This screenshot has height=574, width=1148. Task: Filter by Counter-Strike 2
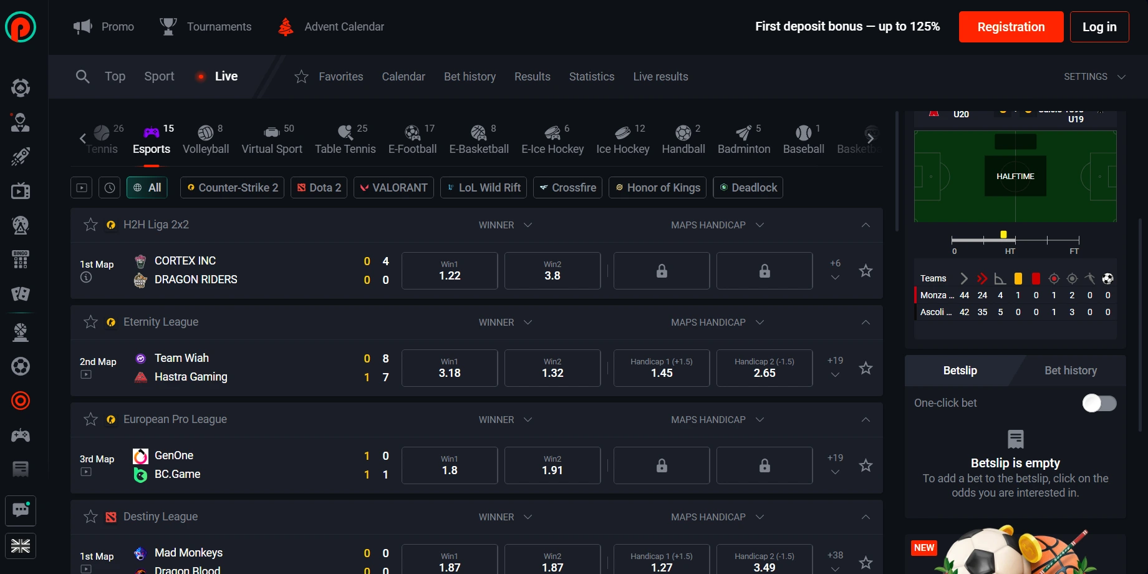coord(233,187)
